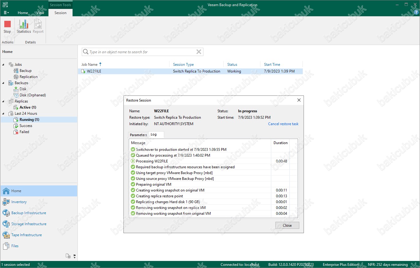Click green check on 'Required backup infrastructure' entry
420x268 pixels.
133,167
